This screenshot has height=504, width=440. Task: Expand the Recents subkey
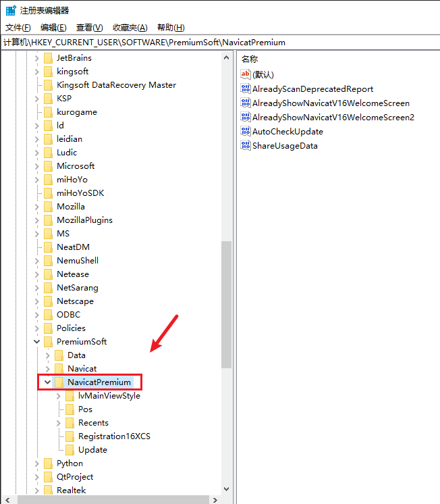59,423
